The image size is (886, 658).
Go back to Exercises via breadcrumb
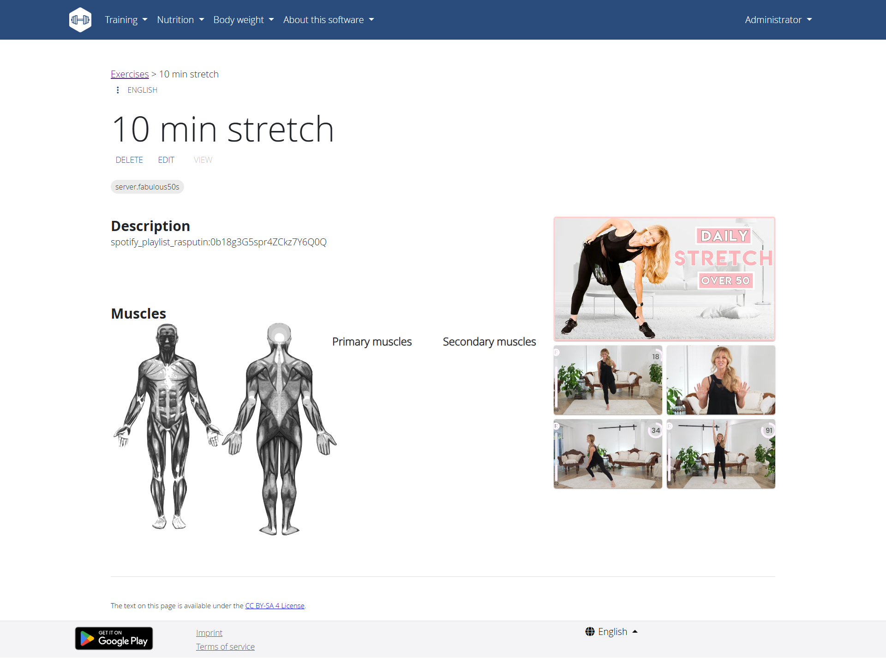[x=130, y=74]
